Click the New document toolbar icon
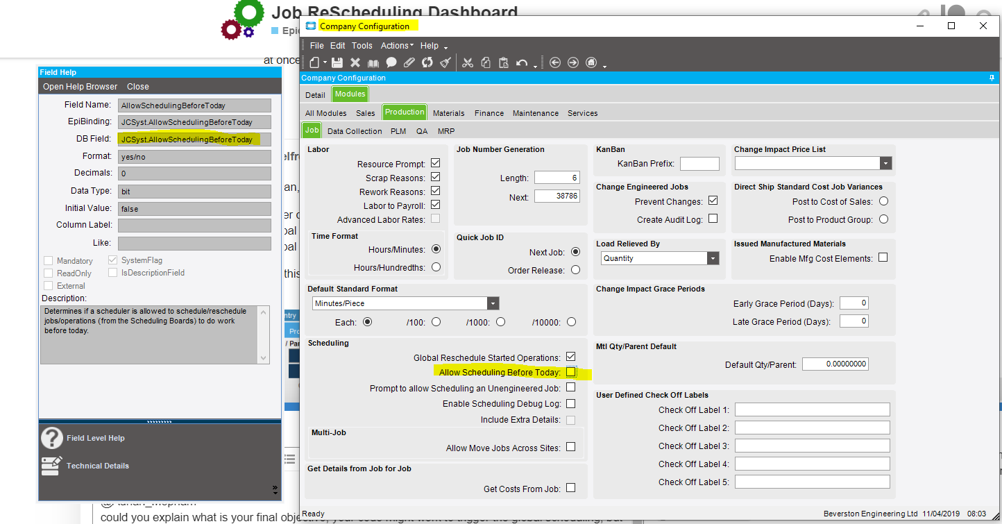This screenshot has height=524, width=1002. 314,62
